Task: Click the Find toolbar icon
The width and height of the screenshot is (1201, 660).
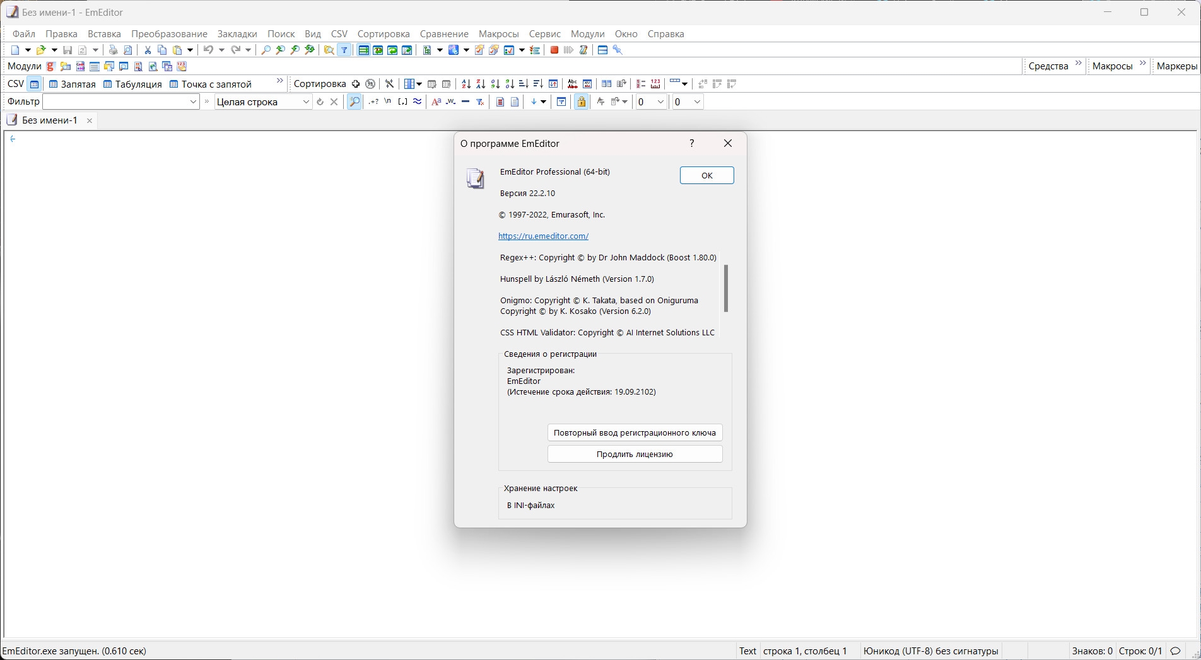Action: 265,50
